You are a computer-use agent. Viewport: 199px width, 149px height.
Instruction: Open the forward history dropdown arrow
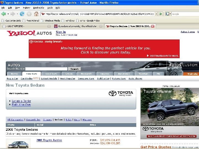[17, 14]
